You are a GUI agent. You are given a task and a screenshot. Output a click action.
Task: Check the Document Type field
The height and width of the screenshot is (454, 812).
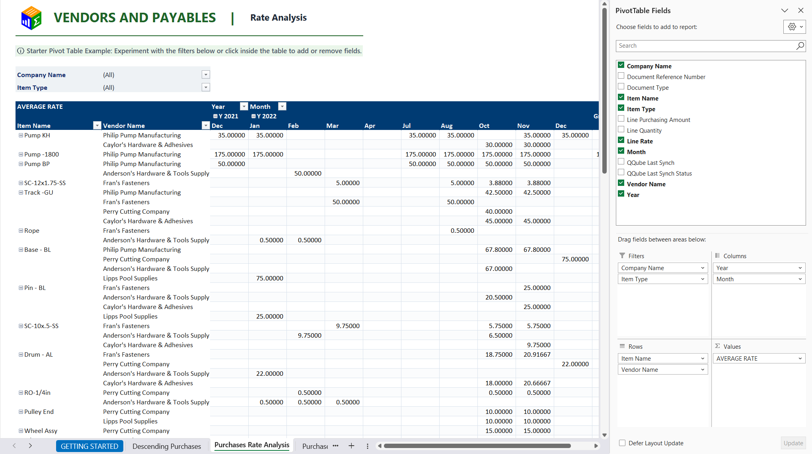pos(621,87)
